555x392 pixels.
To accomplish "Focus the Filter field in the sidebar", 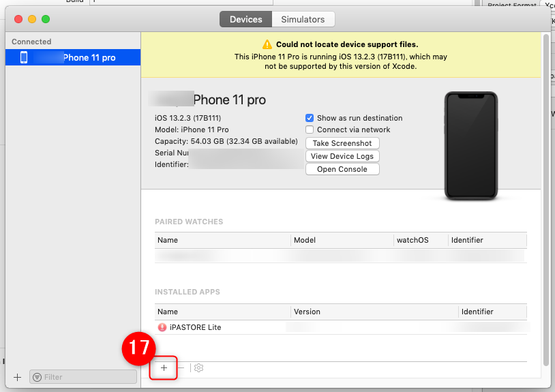I will click(83, 377).
